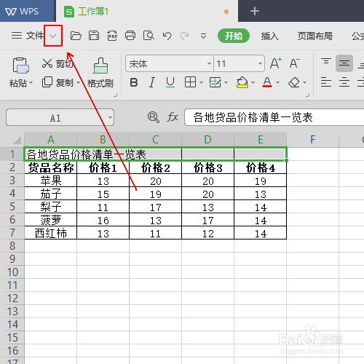This screenshot has height=364, width=364.
Task: Expand the Name Box dropdown arrow
Action: 110,118
